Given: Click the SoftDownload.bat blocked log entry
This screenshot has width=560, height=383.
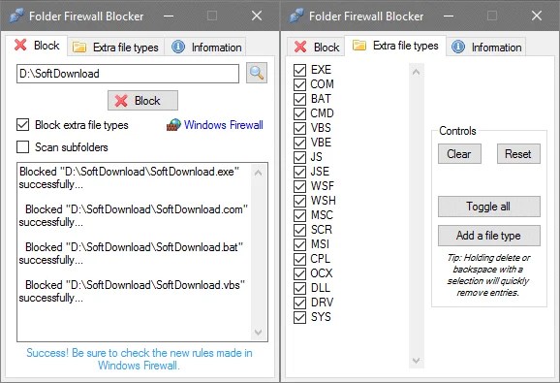Looking at the screenshot, I should pos(131,254).
